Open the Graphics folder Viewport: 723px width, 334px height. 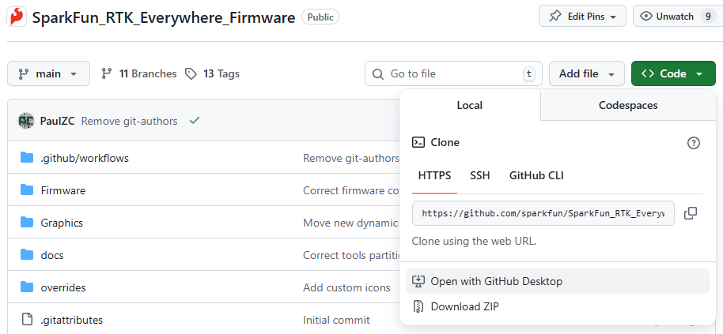(x=62, y=223)
